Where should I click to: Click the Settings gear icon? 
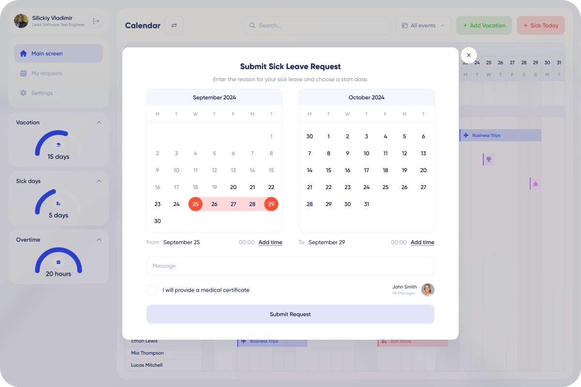(23, 93)
